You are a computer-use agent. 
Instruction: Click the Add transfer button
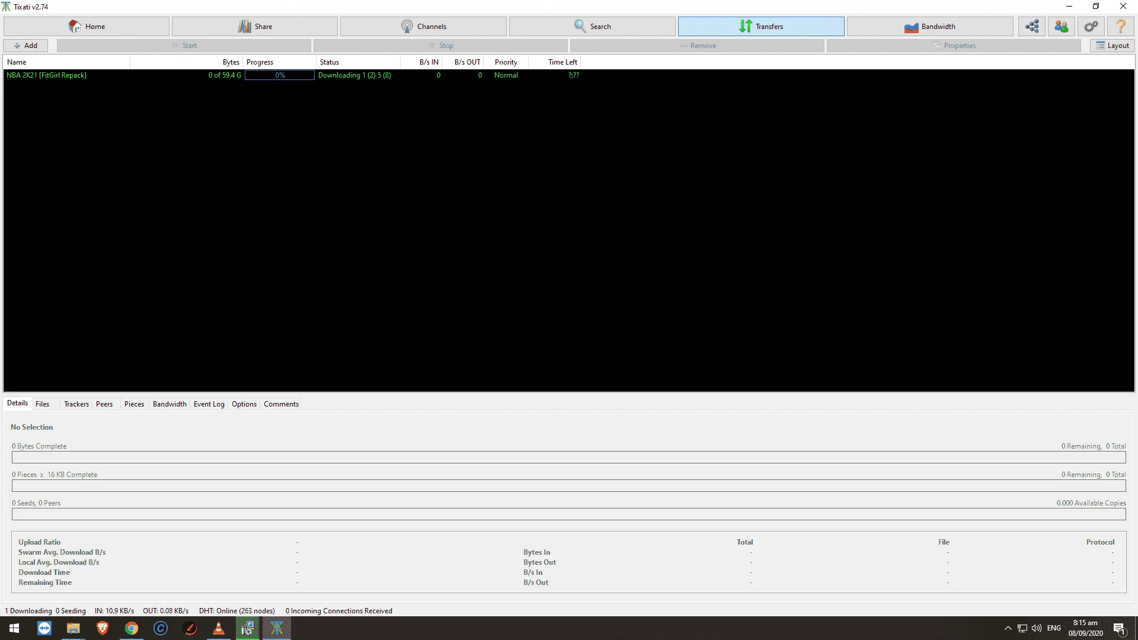(x=25, y=46)
